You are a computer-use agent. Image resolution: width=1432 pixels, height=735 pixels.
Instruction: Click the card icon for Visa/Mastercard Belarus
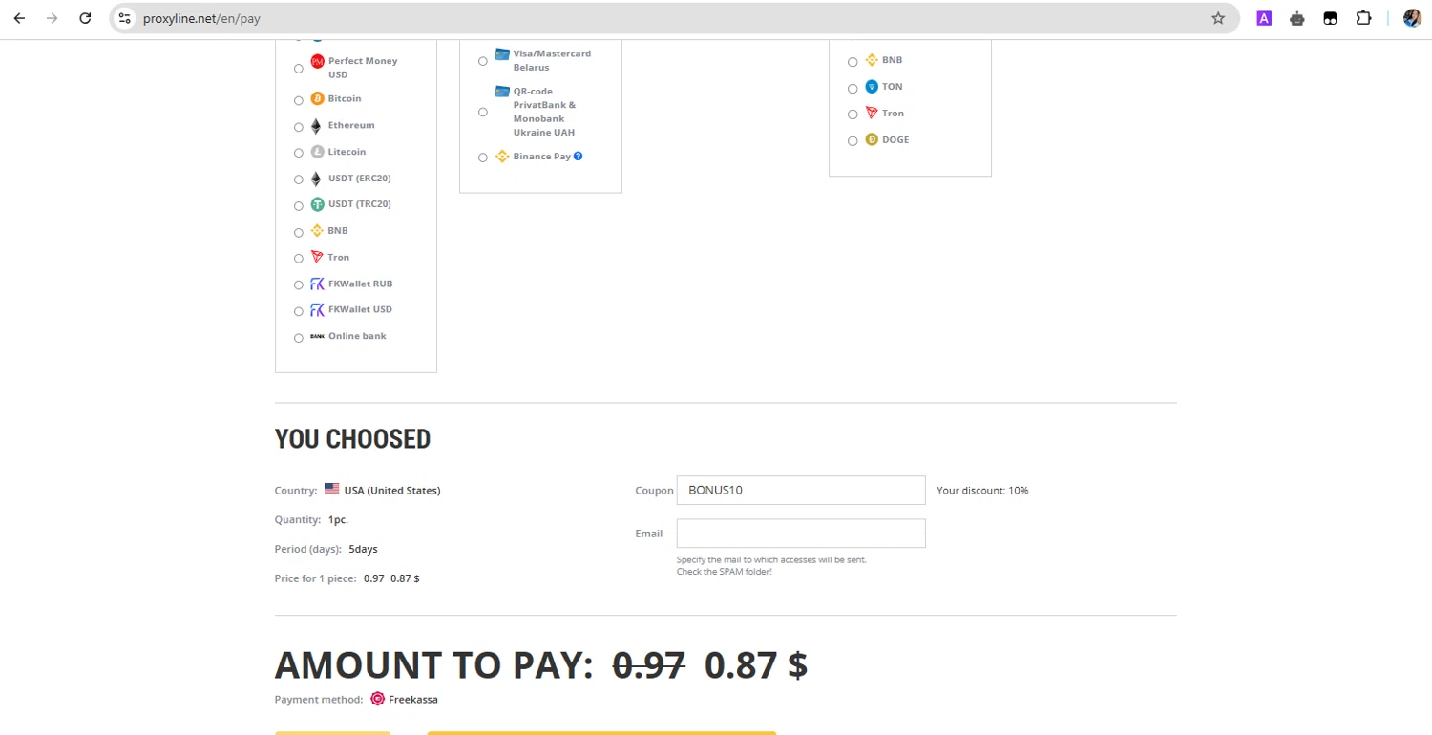[x=502, y=54]
